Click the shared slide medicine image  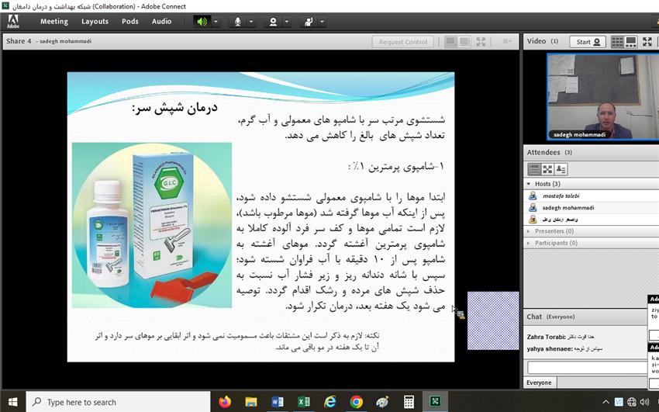152,225
